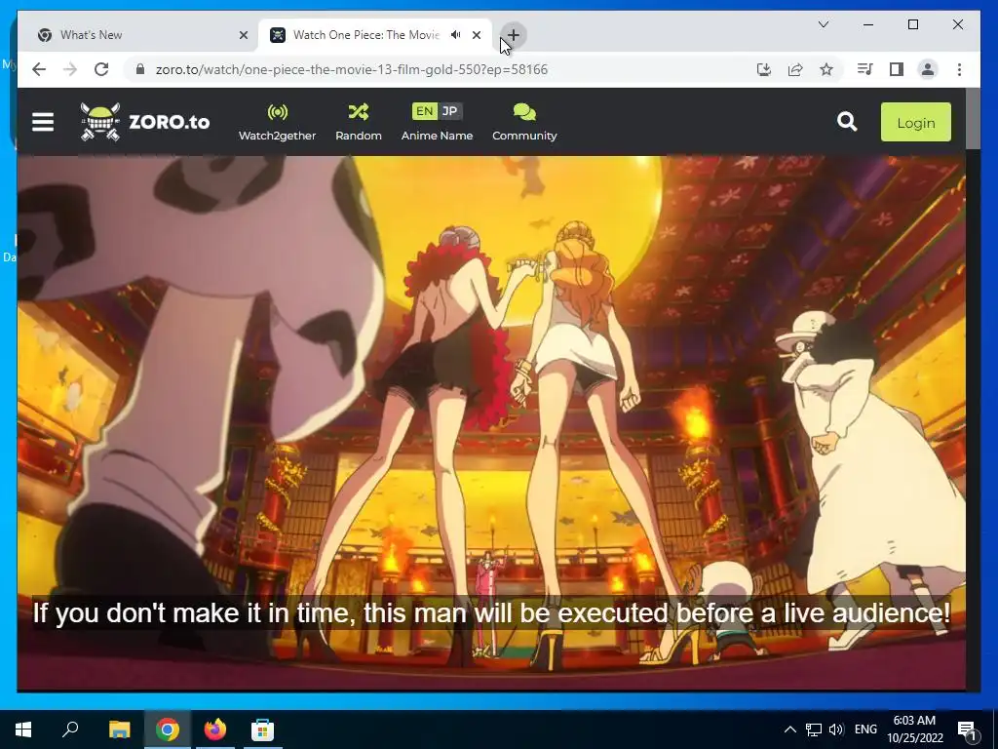Reload the current page
This screenshot has height=749, width=998.
[101, 69]
